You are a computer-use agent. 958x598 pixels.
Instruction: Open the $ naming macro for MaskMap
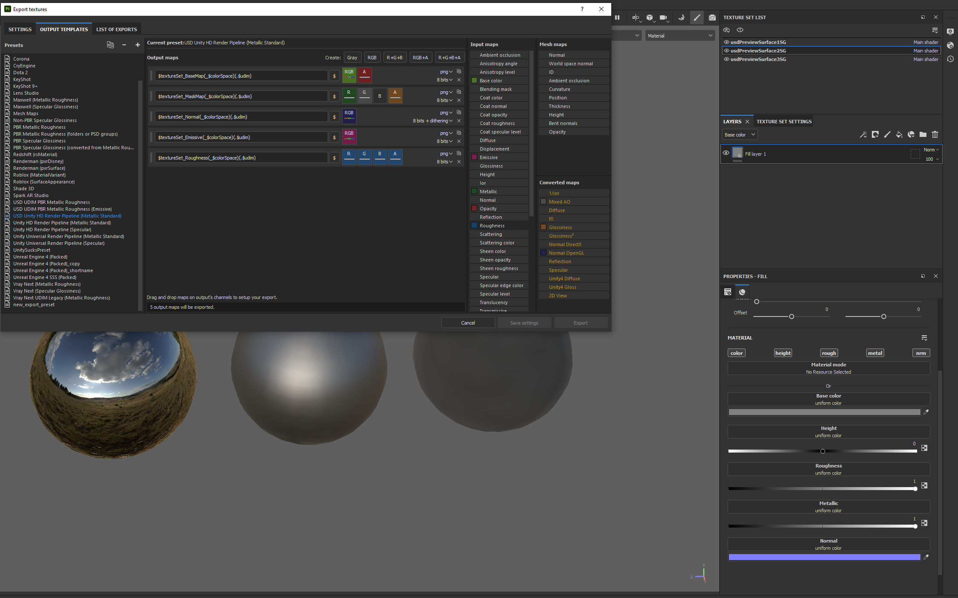pyautogui.click(x=334, y=96)
